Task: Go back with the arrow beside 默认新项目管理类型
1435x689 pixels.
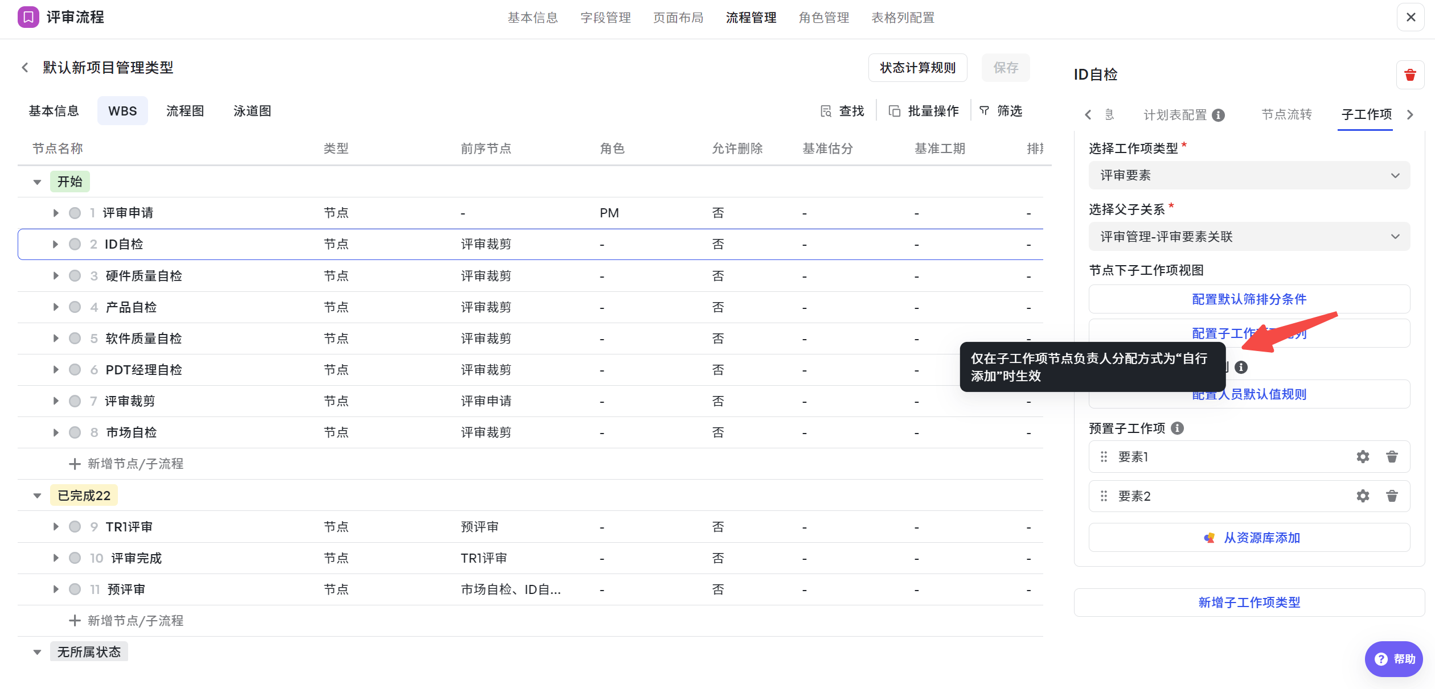Action: tap(25, 68)
